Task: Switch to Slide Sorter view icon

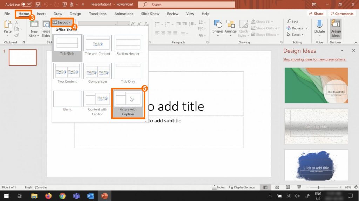Action: (277, 187)
